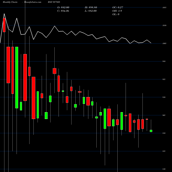Click the topmost price axis label
Image resolution: width=172 pixels, height=172 pixels.
point(164,8)
